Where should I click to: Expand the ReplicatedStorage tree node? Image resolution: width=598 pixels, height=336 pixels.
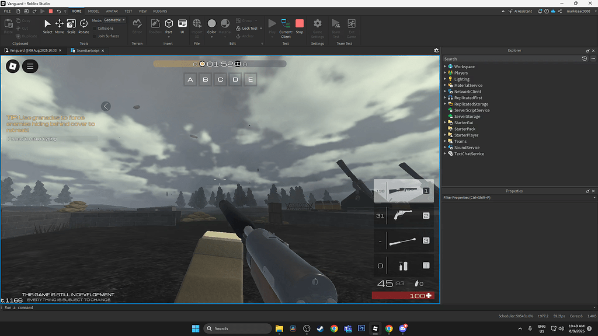click(444, 104)
